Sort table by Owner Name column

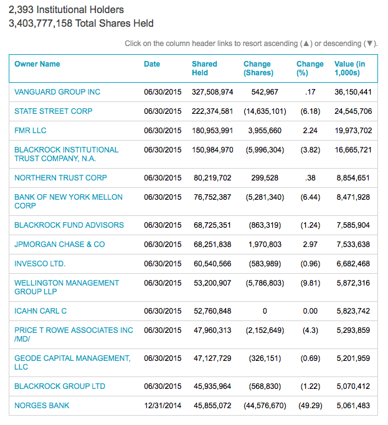coord(37,64)
